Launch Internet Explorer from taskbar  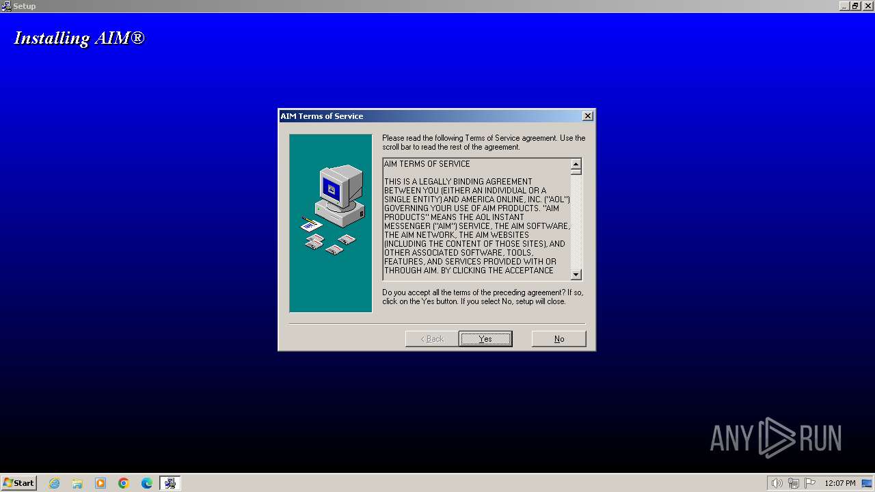pos(54,483)
